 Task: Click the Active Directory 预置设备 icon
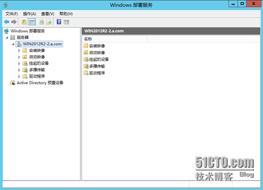[12, 83]
